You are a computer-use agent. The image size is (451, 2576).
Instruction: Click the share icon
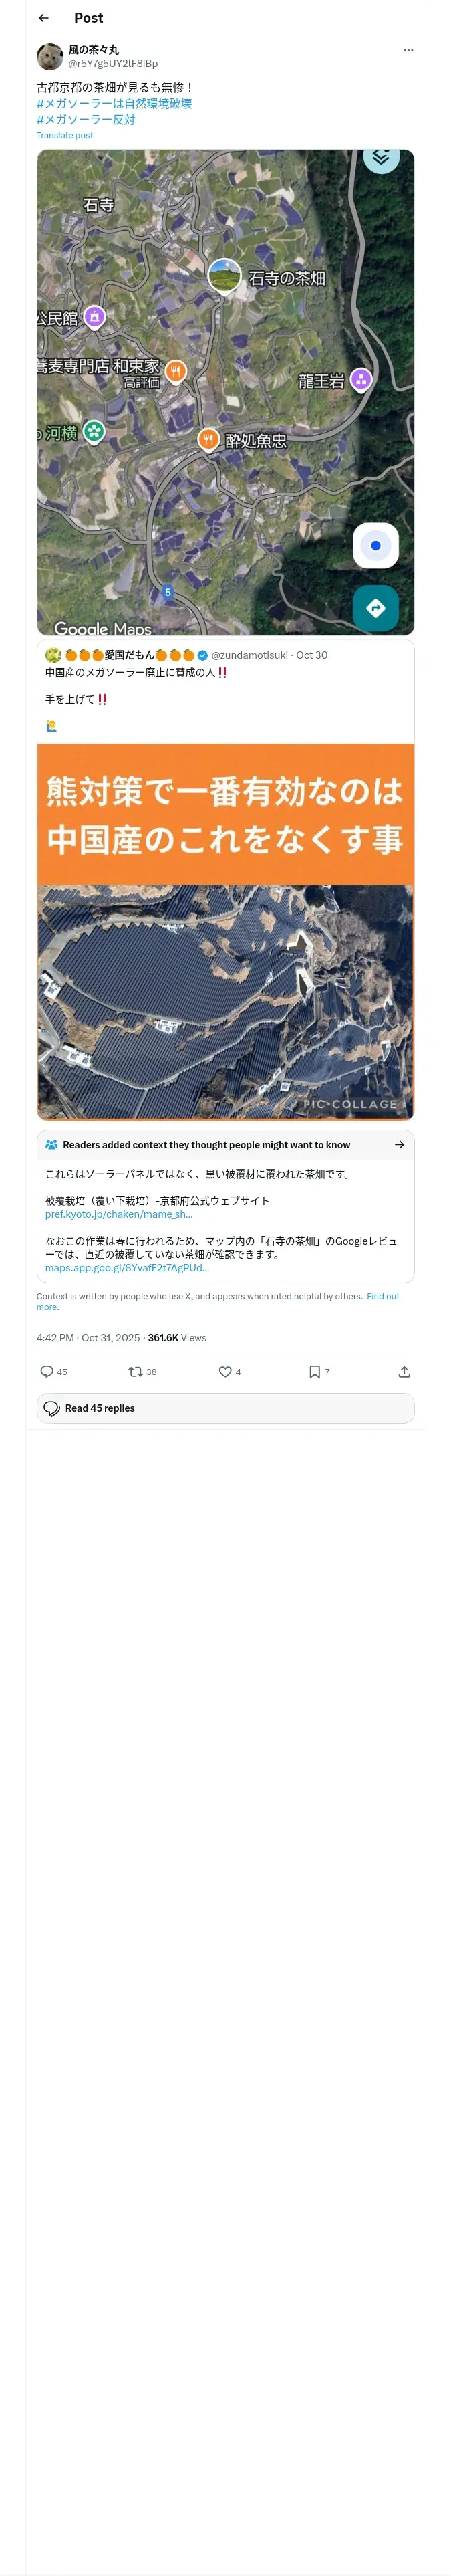point(404,1371)
